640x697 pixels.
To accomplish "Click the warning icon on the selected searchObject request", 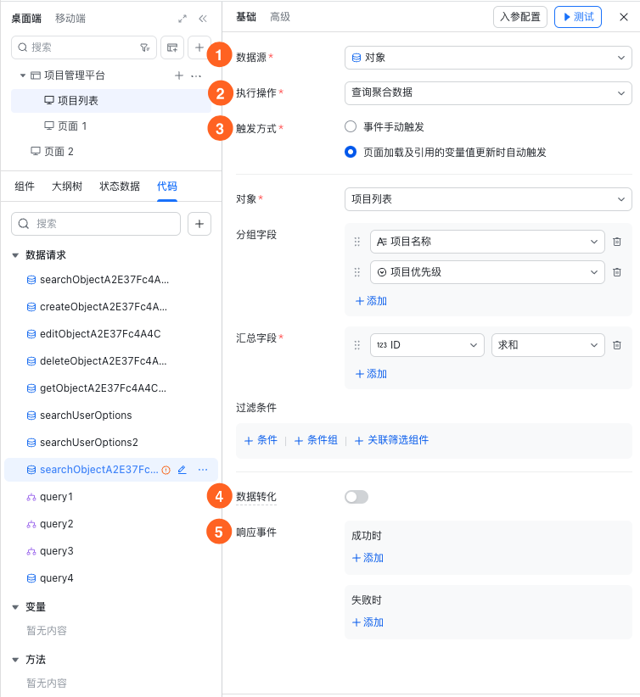I will point(166,470).
